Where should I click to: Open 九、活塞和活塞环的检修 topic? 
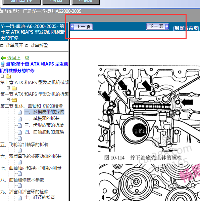pos(24,192)
